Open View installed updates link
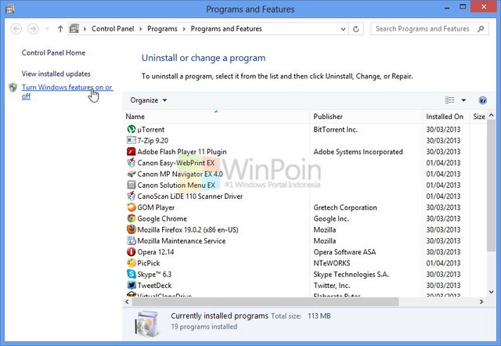Viewport: 501px width, 346px height. pos(56,74)
